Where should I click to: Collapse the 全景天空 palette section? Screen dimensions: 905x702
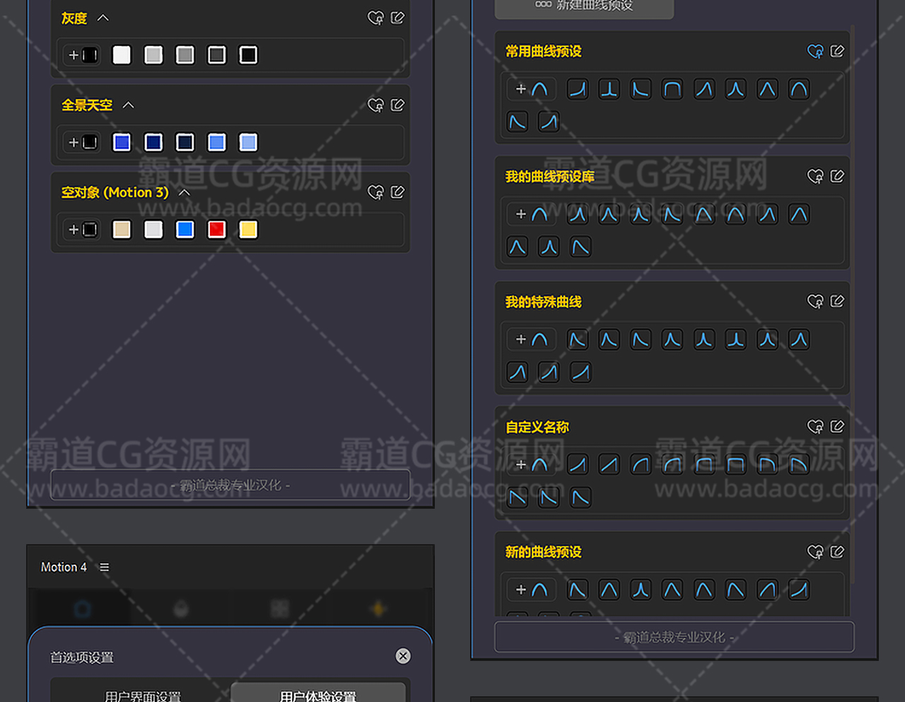128,105
